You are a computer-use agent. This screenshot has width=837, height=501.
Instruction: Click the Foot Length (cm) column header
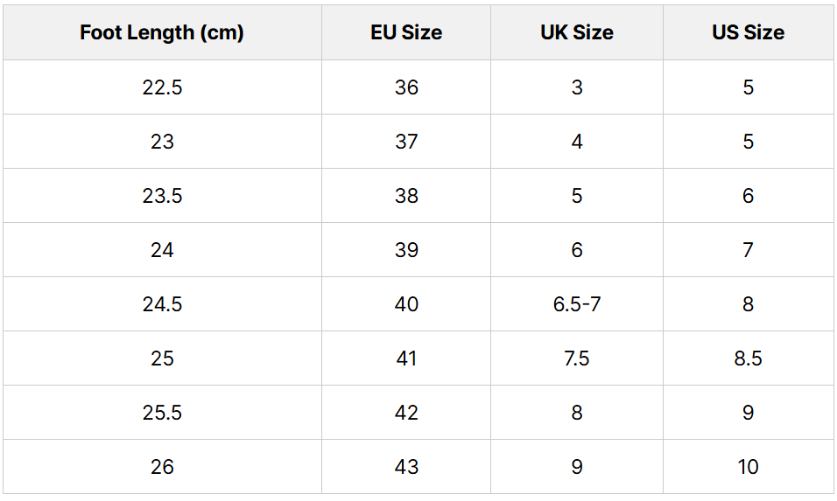(x=162, y=32)
